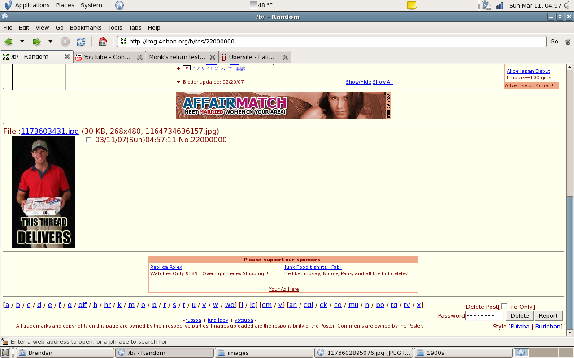Open the System menu
The image size is (574, 358).
tap(91, 5)
